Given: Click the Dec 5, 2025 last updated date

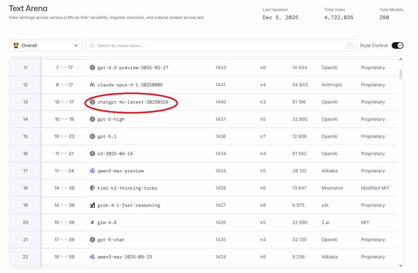Looking at the screenshot, I should tap(280, 17).
